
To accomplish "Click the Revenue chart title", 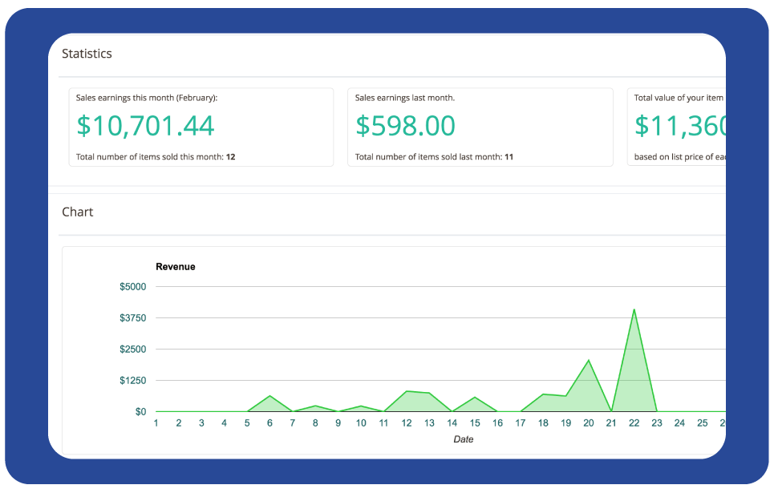I will click(x=175, y=267).
